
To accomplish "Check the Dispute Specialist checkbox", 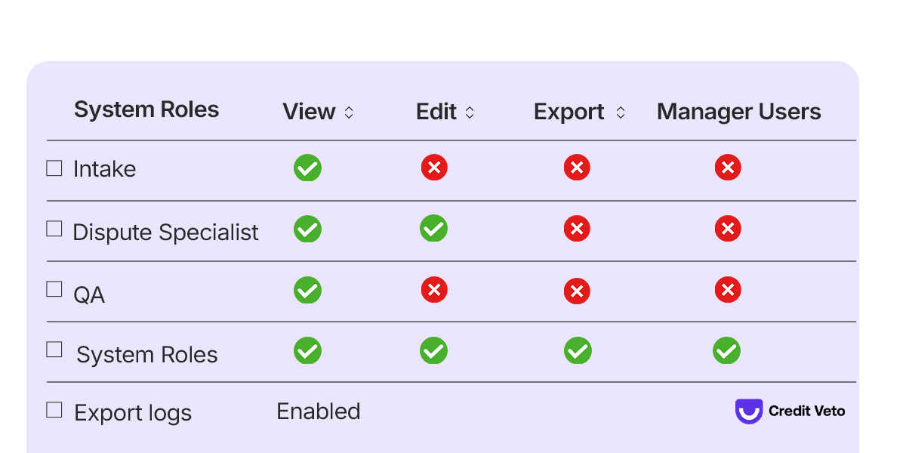I will click(x=54, y=228).
